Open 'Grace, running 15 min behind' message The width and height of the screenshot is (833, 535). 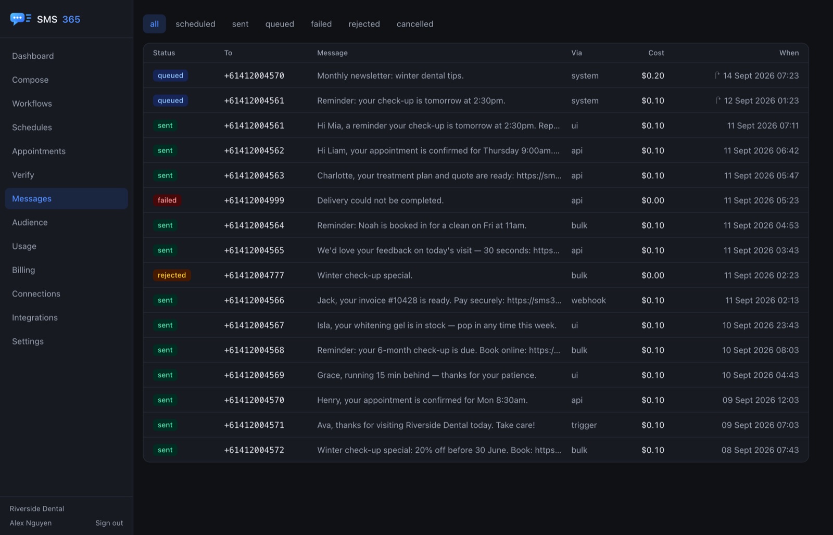(427, 375)
